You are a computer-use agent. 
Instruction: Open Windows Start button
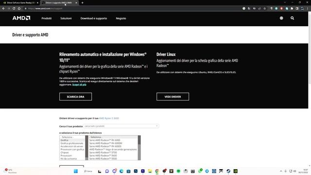pos(76,171)
